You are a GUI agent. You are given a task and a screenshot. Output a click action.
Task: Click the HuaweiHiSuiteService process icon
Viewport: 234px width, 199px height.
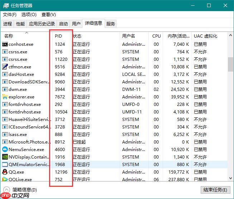[5, 119]
